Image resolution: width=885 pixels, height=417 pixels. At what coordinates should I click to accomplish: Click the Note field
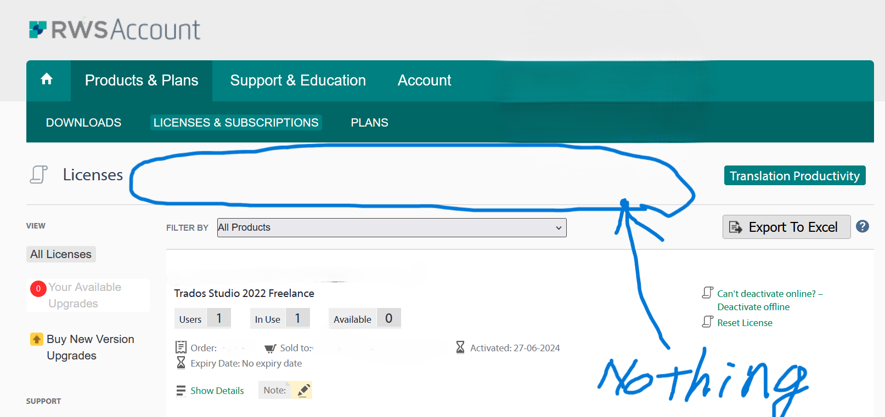coord(285,390)
